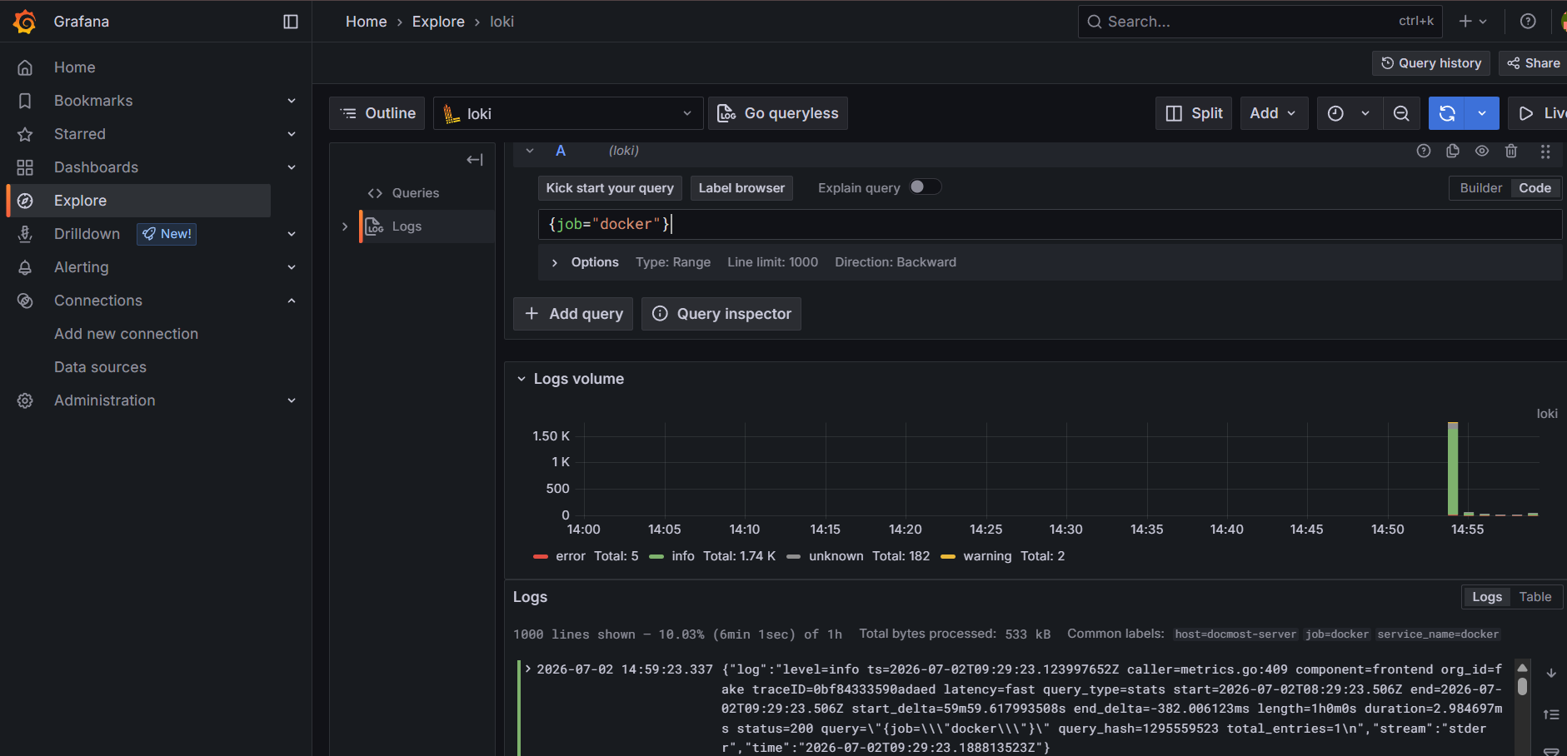Open the refresh interval dropdown arrow

click(1482, 113)
